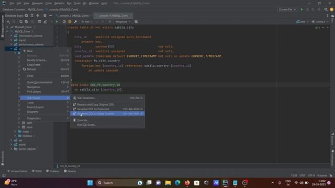
Task: Expand the information_schema node
Action: tap(12, 36)
